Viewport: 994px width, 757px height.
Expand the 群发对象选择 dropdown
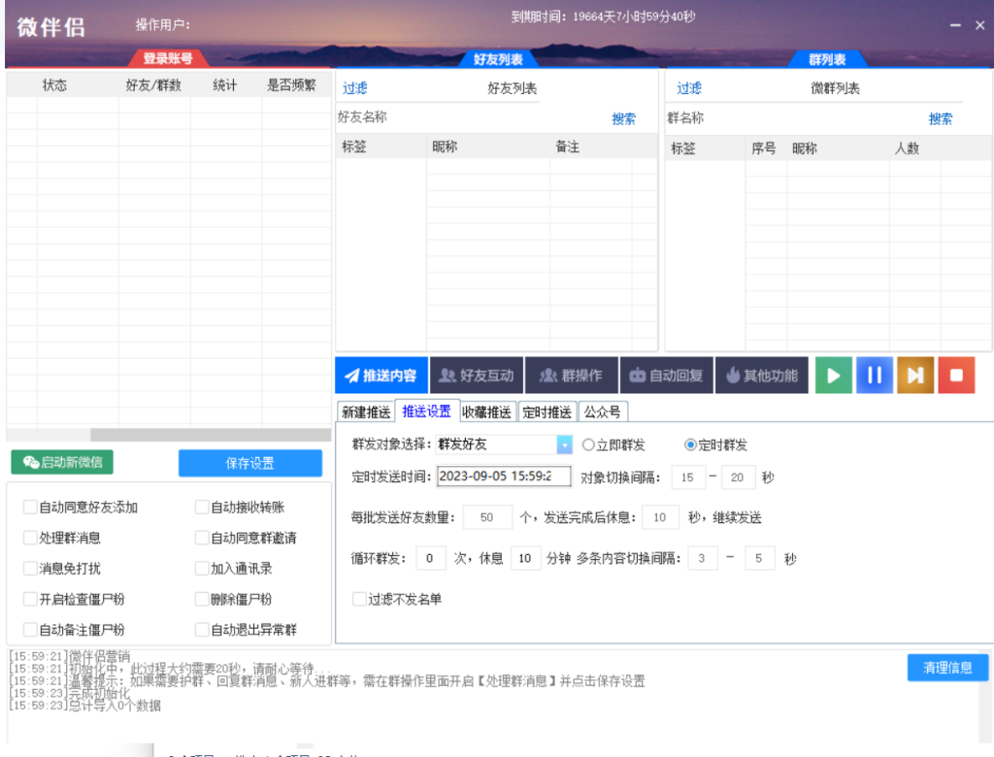564,444
